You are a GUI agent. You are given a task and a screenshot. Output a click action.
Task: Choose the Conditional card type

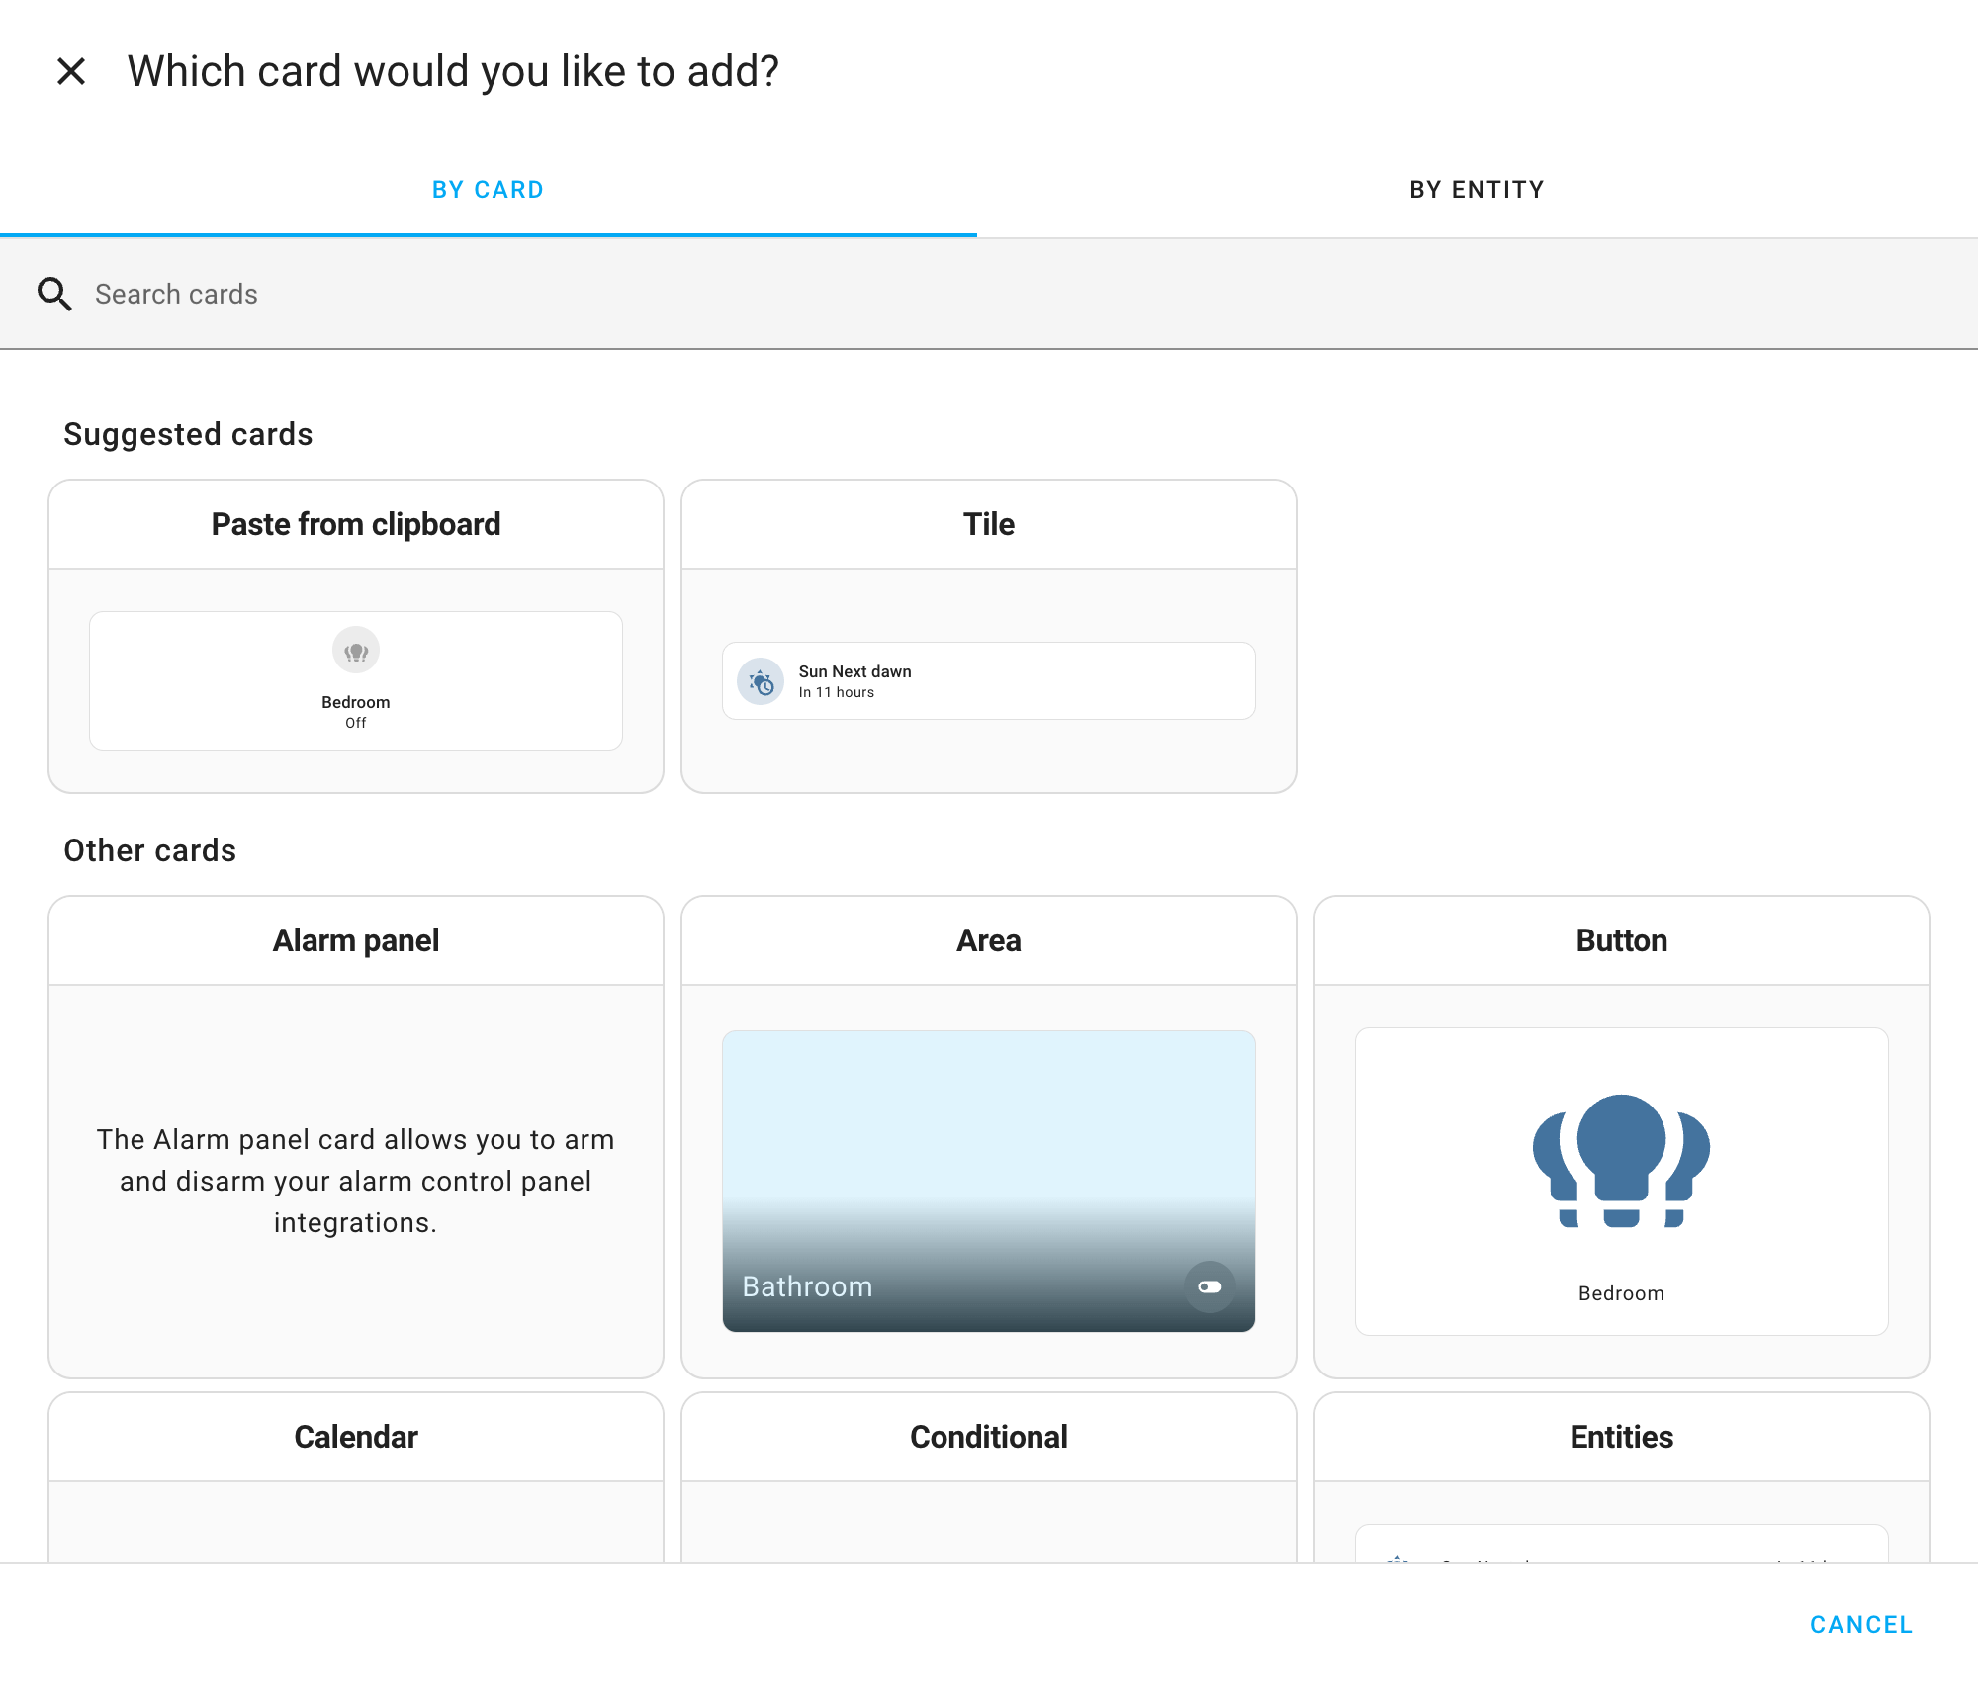[988, 1437]
